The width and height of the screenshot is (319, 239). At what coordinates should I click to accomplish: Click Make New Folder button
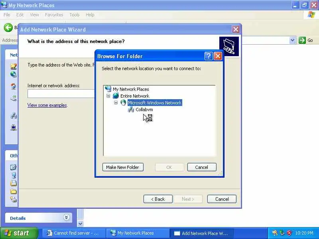click(123, 167)
